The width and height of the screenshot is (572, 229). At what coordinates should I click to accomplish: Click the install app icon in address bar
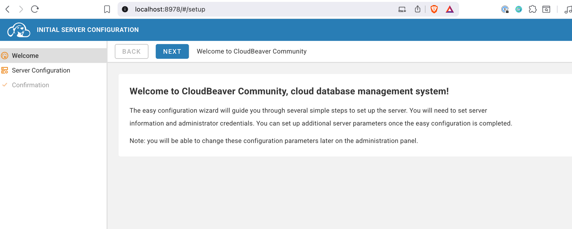coord(402,9)
